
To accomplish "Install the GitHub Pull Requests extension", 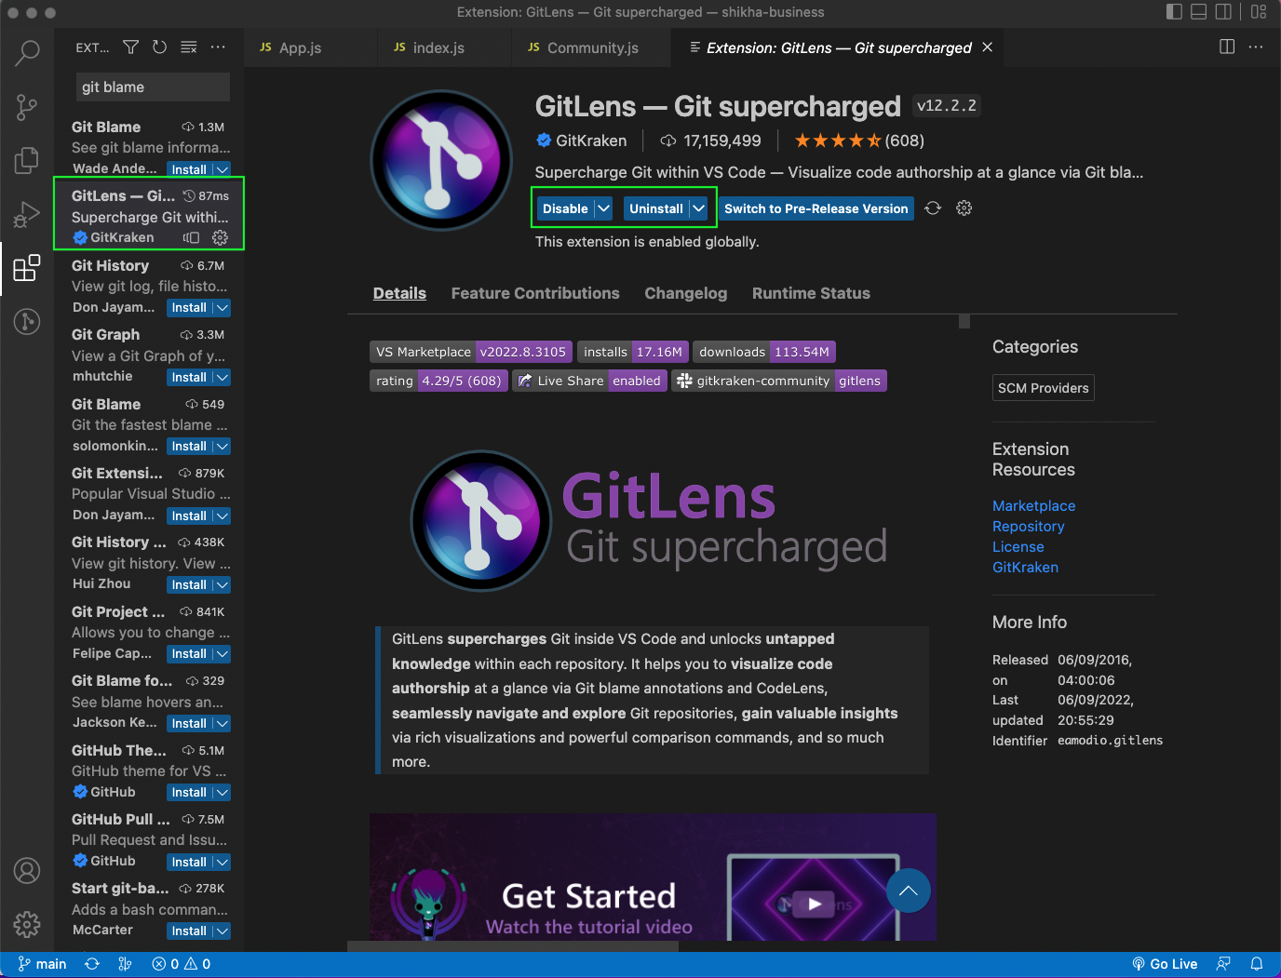I will coord(189,863).
